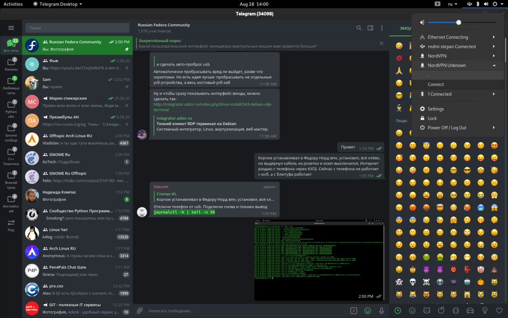The height and width of the screenshot is (318, 508).
Task: Switch to the activity ball emoji category
Action: (x=455, y=310)
